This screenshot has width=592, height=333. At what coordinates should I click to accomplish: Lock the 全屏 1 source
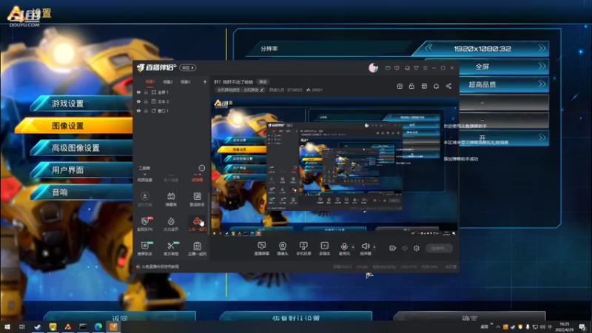point(146,92)
